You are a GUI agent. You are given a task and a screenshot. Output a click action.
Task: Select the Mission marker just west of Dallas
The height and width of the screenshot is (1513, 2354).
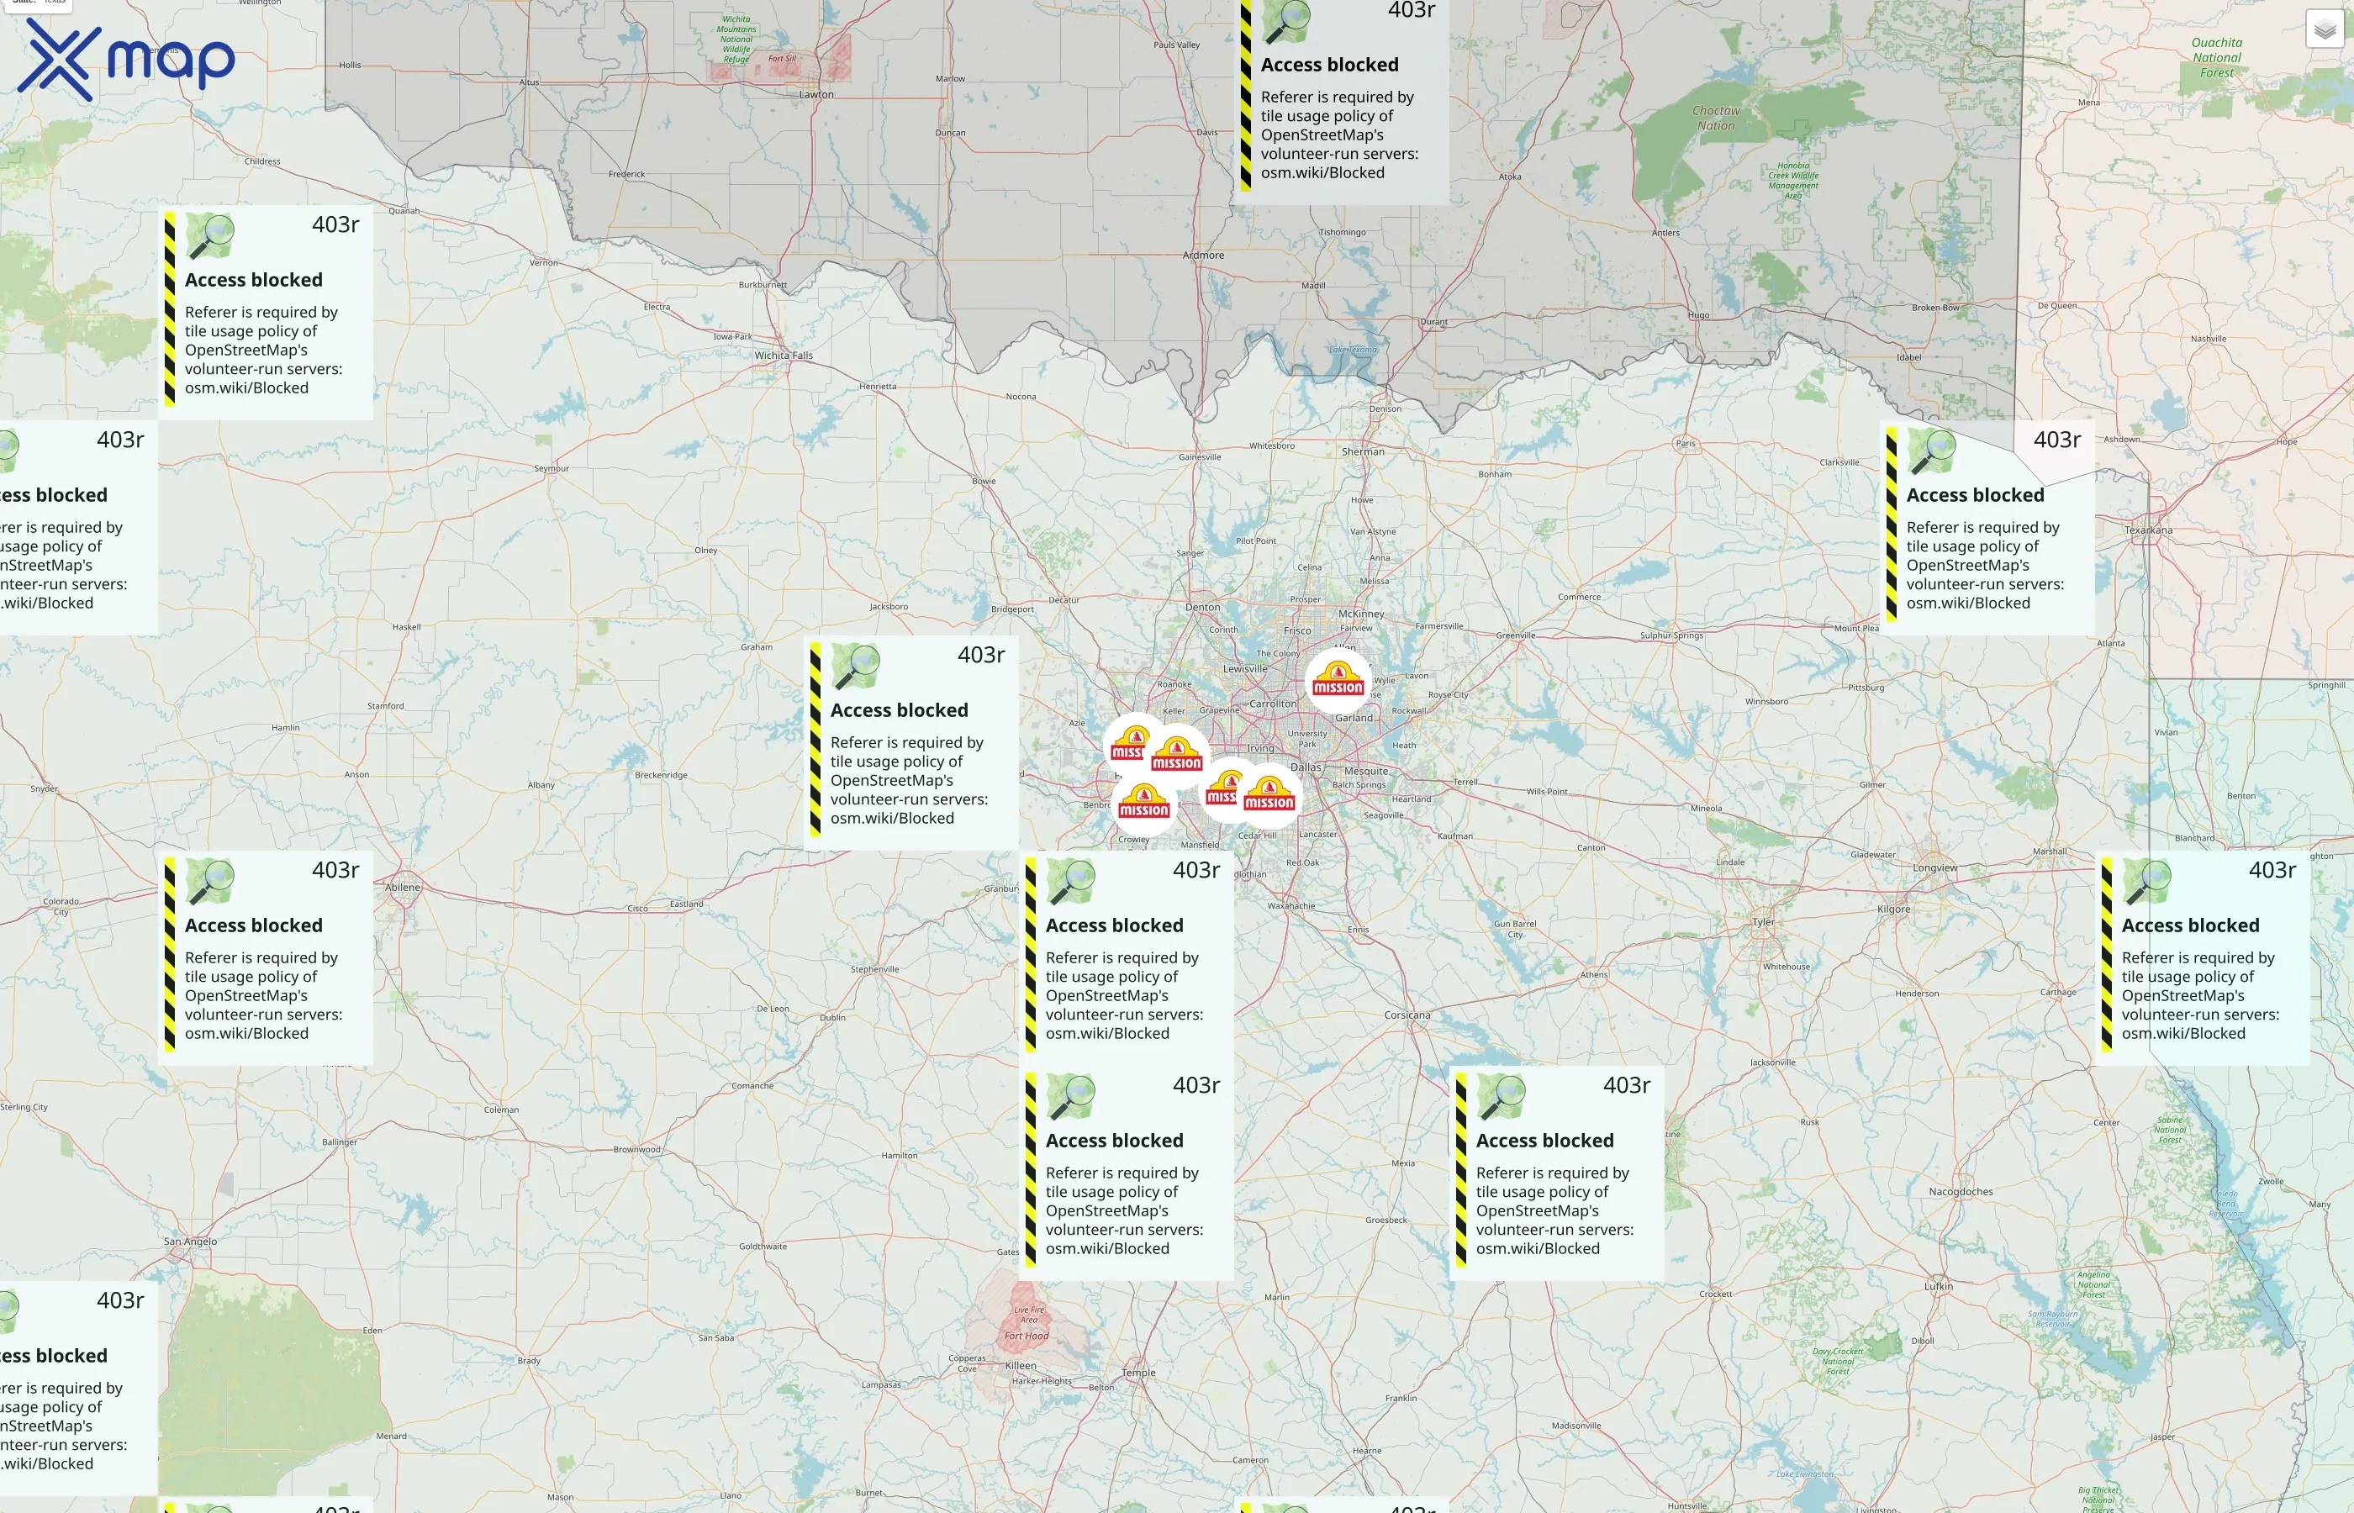(1269, 795)
